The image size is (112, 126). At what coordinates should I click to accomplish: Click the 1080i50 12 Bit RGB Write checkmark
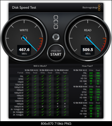[58, 98]
